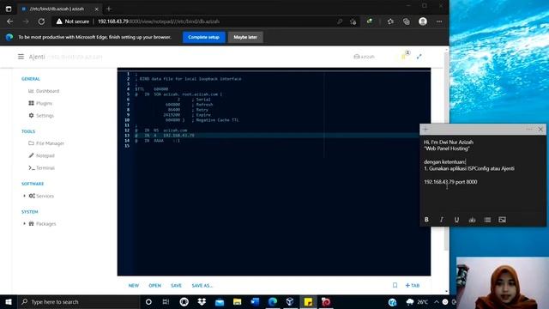Click weather 26°C in taskbar
This screenshot has height=309, width=549.
click(418, 301)
